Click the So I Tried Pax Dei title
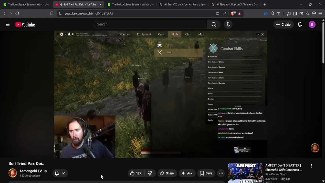Viewport: 325px width, 183px height. click(26, 164)
